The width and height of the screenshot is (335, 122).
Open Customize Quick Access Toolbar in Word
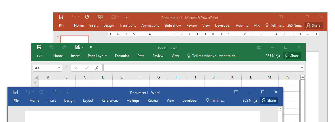pos(68,92)
